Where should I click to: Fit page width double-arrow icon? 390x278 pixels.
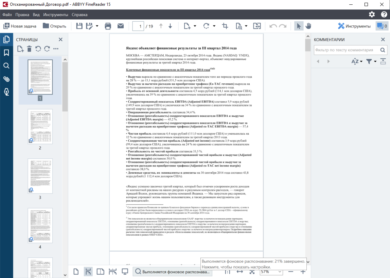tap(240, 272)
